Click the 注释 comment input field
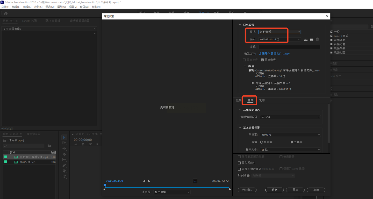This screenshot has height=199, width=373. click(289, 47)
